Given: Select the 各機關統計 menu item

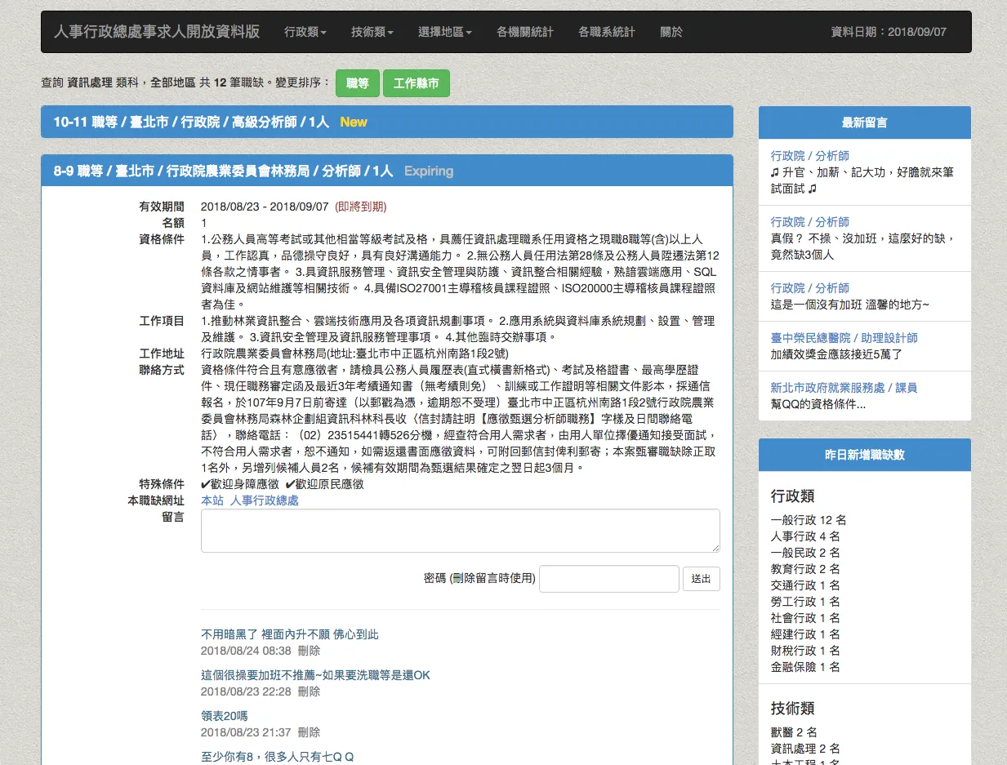Looking at the screenshot, I should (x=524, y=32).
